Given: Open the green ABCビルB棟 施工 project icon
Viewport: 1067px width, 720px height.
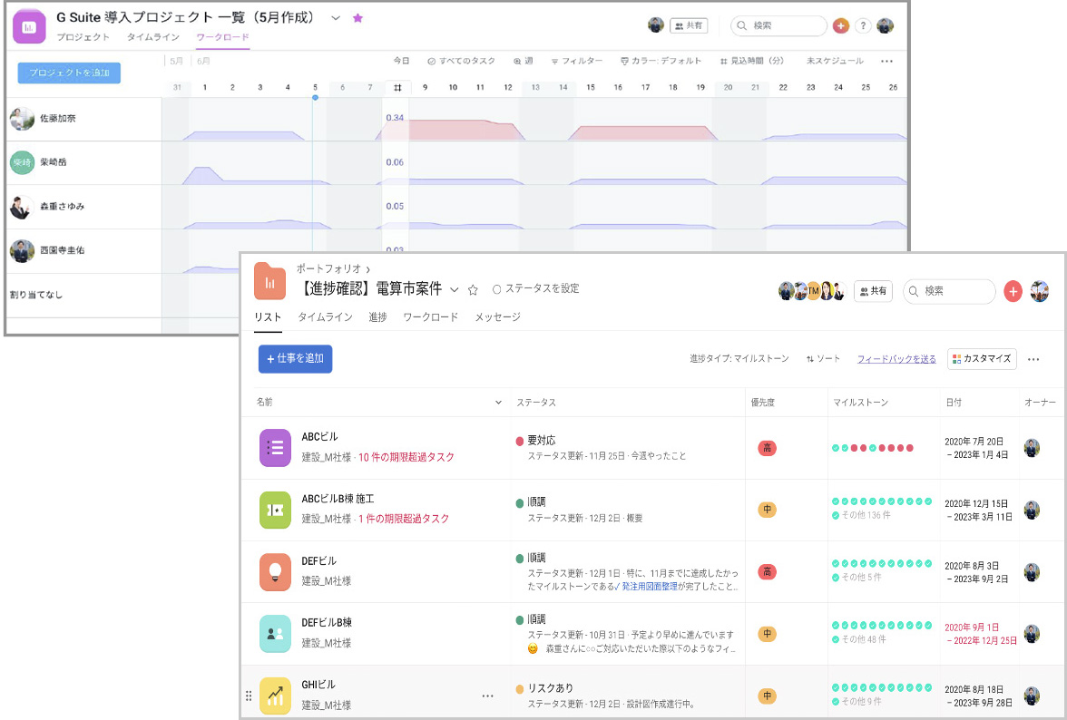Looking at the screenshot, I should pos(275,510).
